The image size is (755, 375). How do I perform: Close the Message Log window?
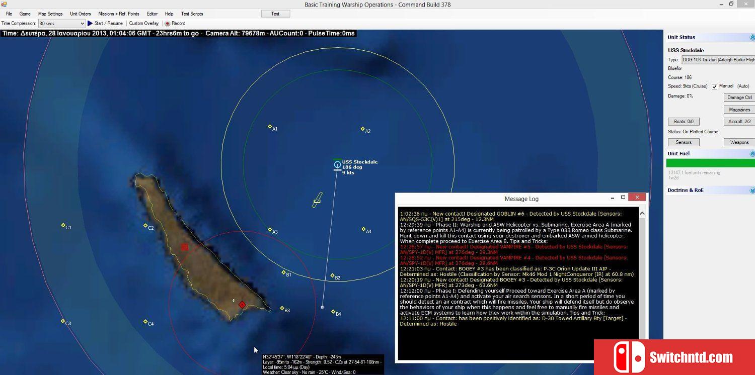pyautogui.click(x=637, y=198)
